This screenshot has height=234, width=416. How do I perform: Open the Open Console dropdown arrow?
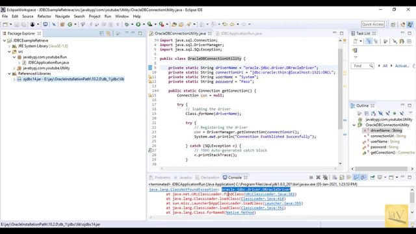pos(397,177)
